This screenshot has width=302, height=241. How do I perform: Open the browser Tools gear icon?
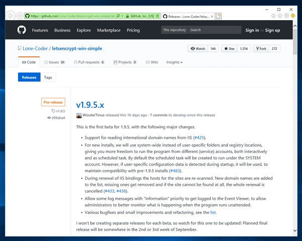[286, 16]
